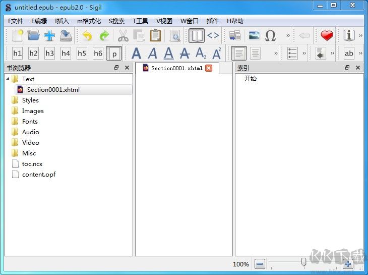
Task: Click the blue plus Add files icon
Action: click(49, 35)
